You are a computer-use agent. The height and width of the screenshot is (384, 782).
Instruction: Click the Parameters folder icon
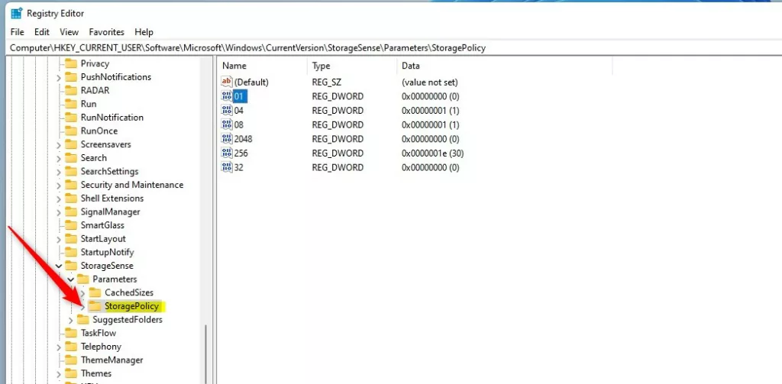[x=83, y=279]
